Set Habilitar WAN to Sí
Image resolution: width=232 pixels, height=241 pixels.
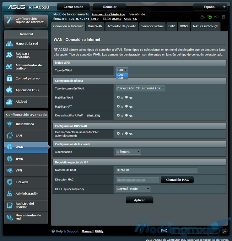tap(118, 97)
